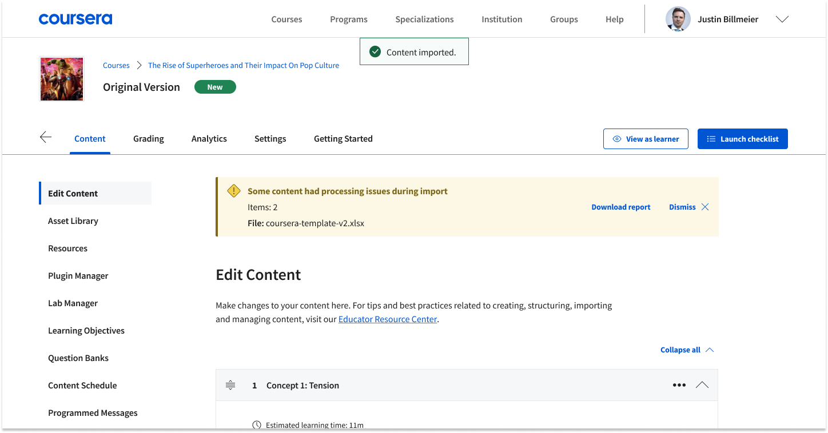828x433 pixels.
Task: Open Learning Objectives in sidebar
Action: 86,331
